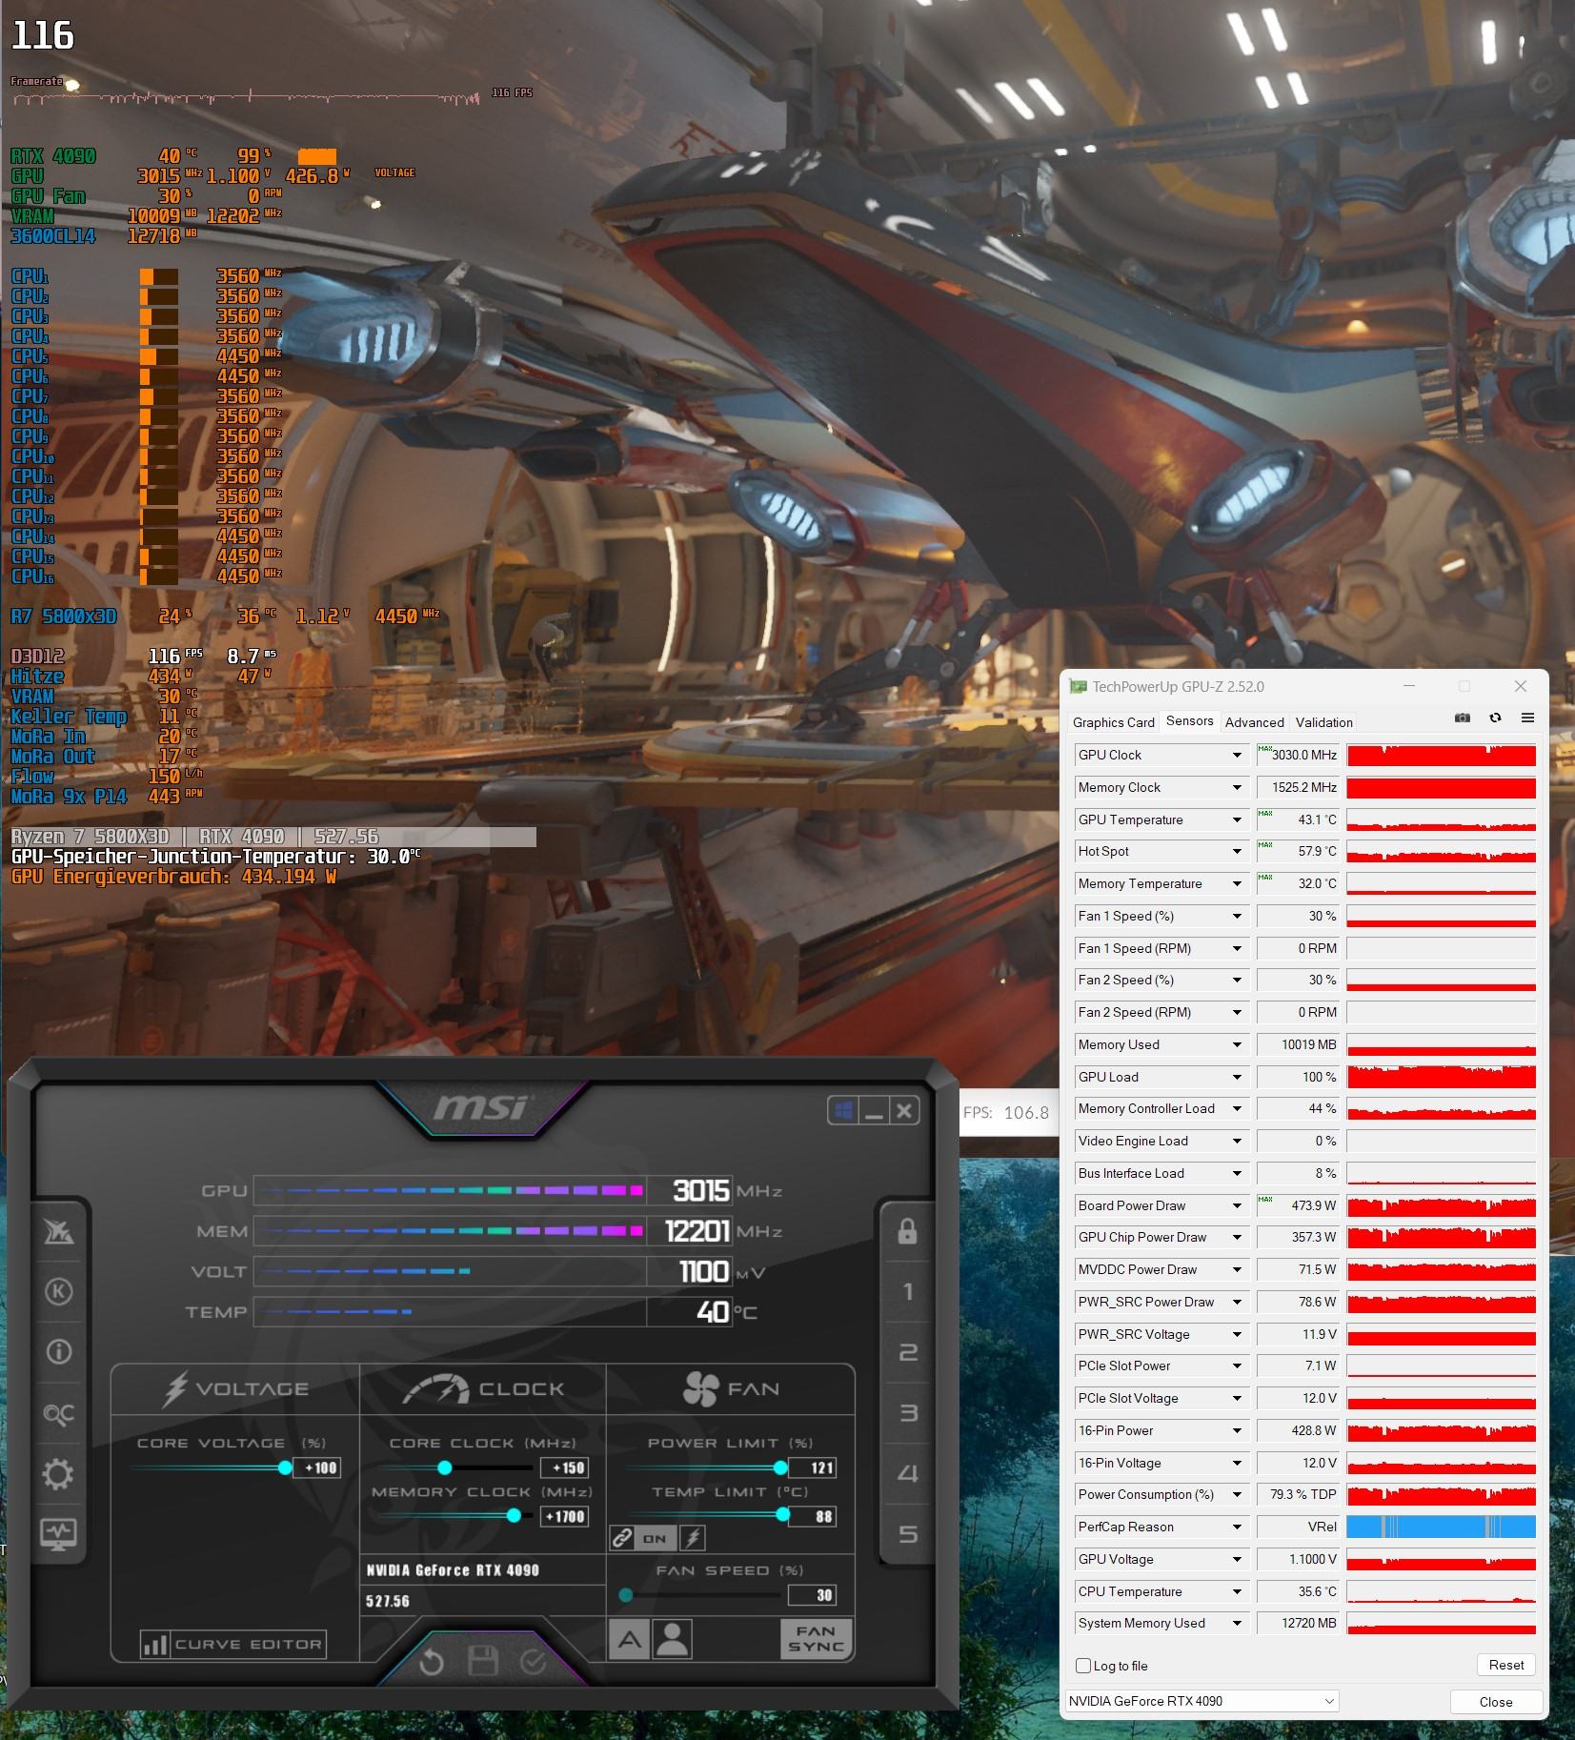
Task: Switch to the Graphics Card tab
Action: 1113,722
